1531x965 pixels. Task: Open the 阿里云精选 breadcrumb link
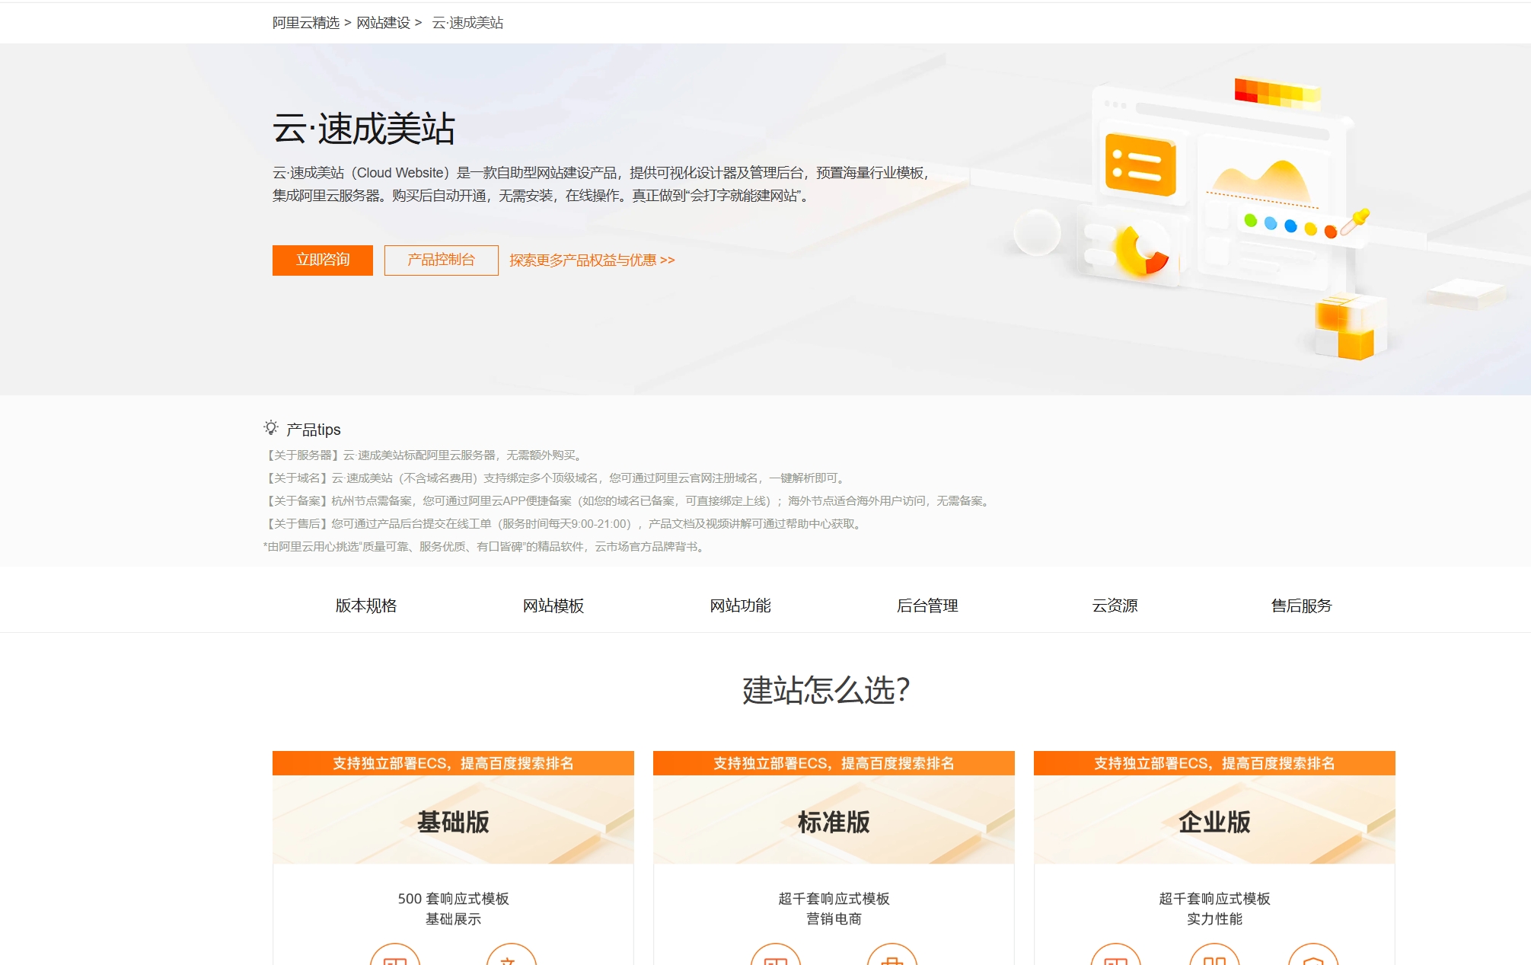pyautogui.click(x=306, y=23)
